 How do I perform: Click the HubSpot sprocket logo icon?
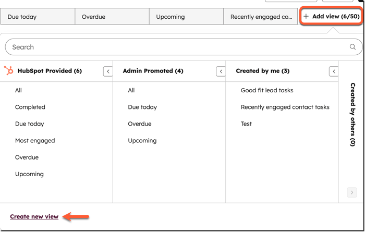click(9, 71)
